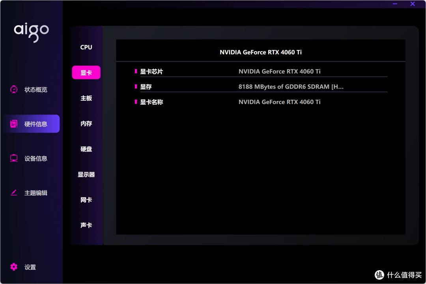This screenshot has width=426, height=284.
Task: Open the 硬盘 hard disk tab
Action: [x=86, y=149]
